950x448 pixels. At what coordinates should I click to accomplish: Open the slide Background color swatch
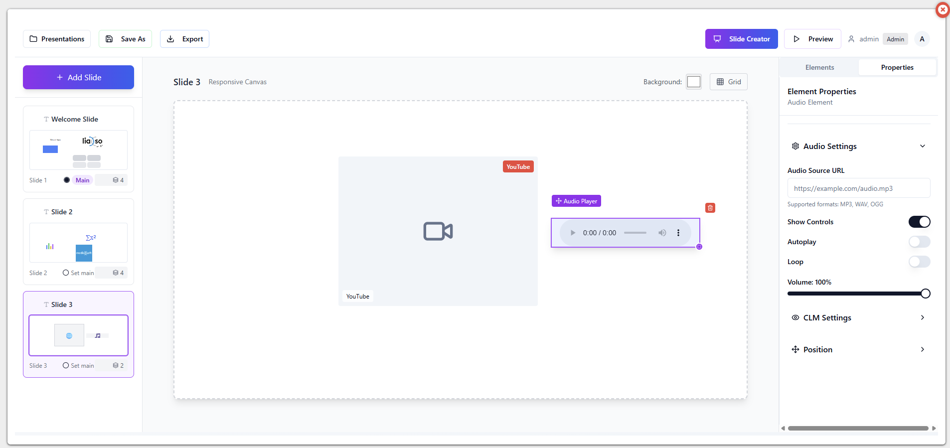pos(693,82)
